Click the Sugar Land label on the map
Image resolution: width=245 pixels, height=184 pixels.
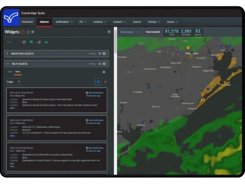point(175,63)
